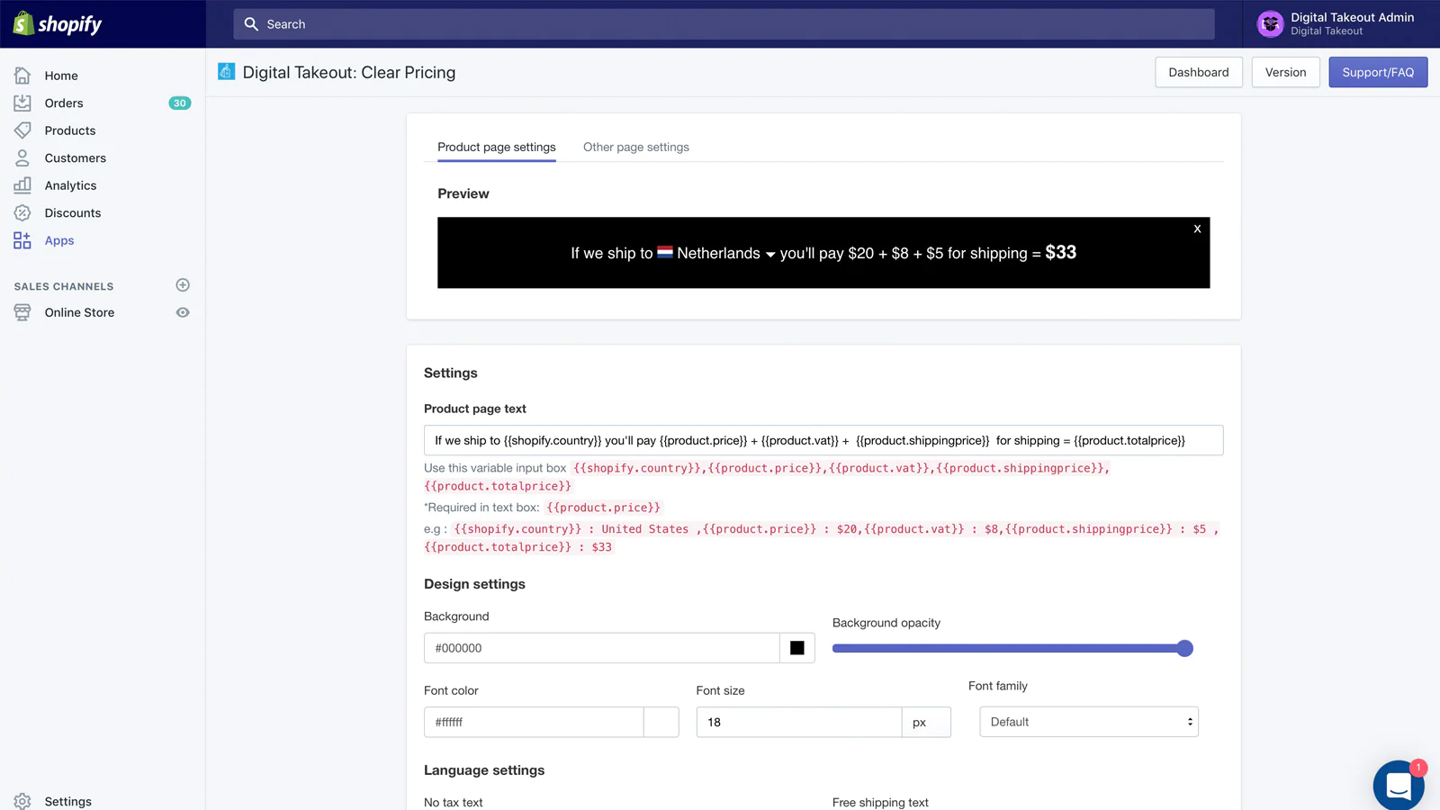The height and width of the screenshot is (810, 1440).
Task: Click the $33 total in preview
Action: click(x=1060, y=252)
